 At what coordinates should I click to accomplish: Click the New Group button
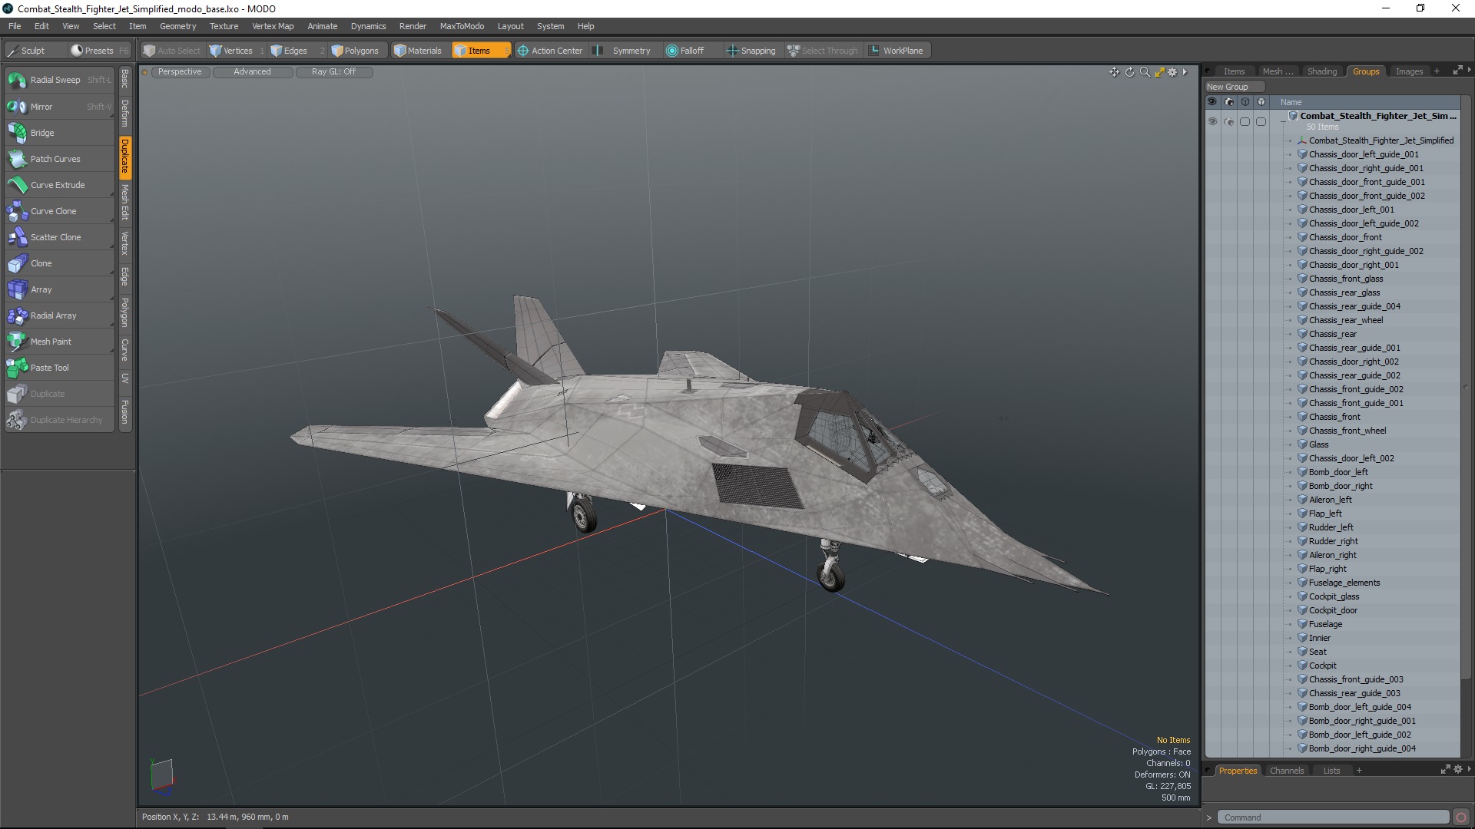(1227, 87)
